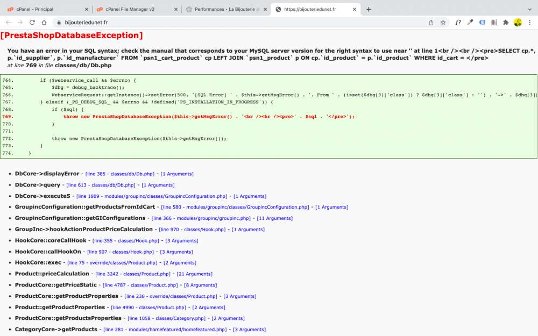The height and width of the screenshot is (336, 538).
Task: Open the Chrome profile avatar
Action: coord(518,22)
